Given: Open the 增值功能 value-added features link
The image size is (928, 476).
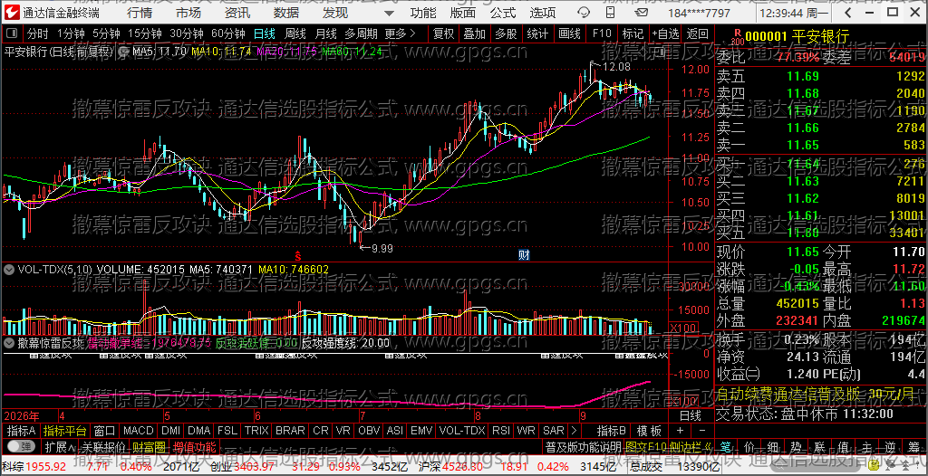Looking at the screenshot, I should [x=194, y=446].
